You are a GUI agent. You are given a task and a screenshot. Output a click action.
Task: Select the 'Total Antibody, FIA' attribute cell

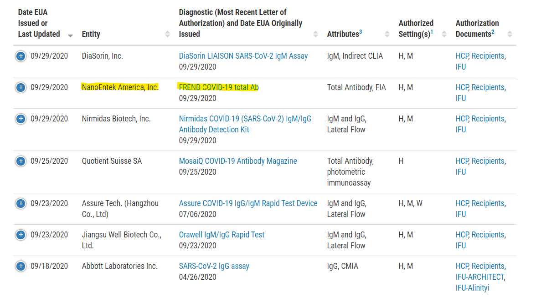[356, 87]
